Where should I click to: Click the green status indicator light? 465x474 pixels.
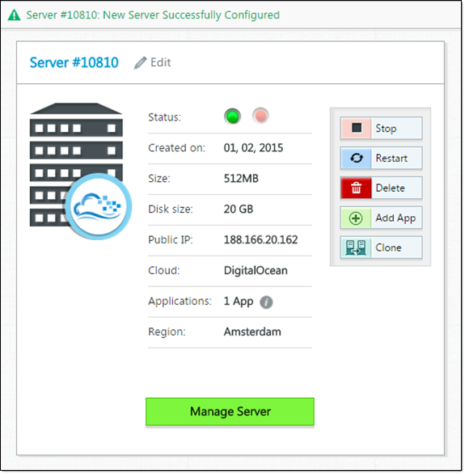(x=233, y=116)
